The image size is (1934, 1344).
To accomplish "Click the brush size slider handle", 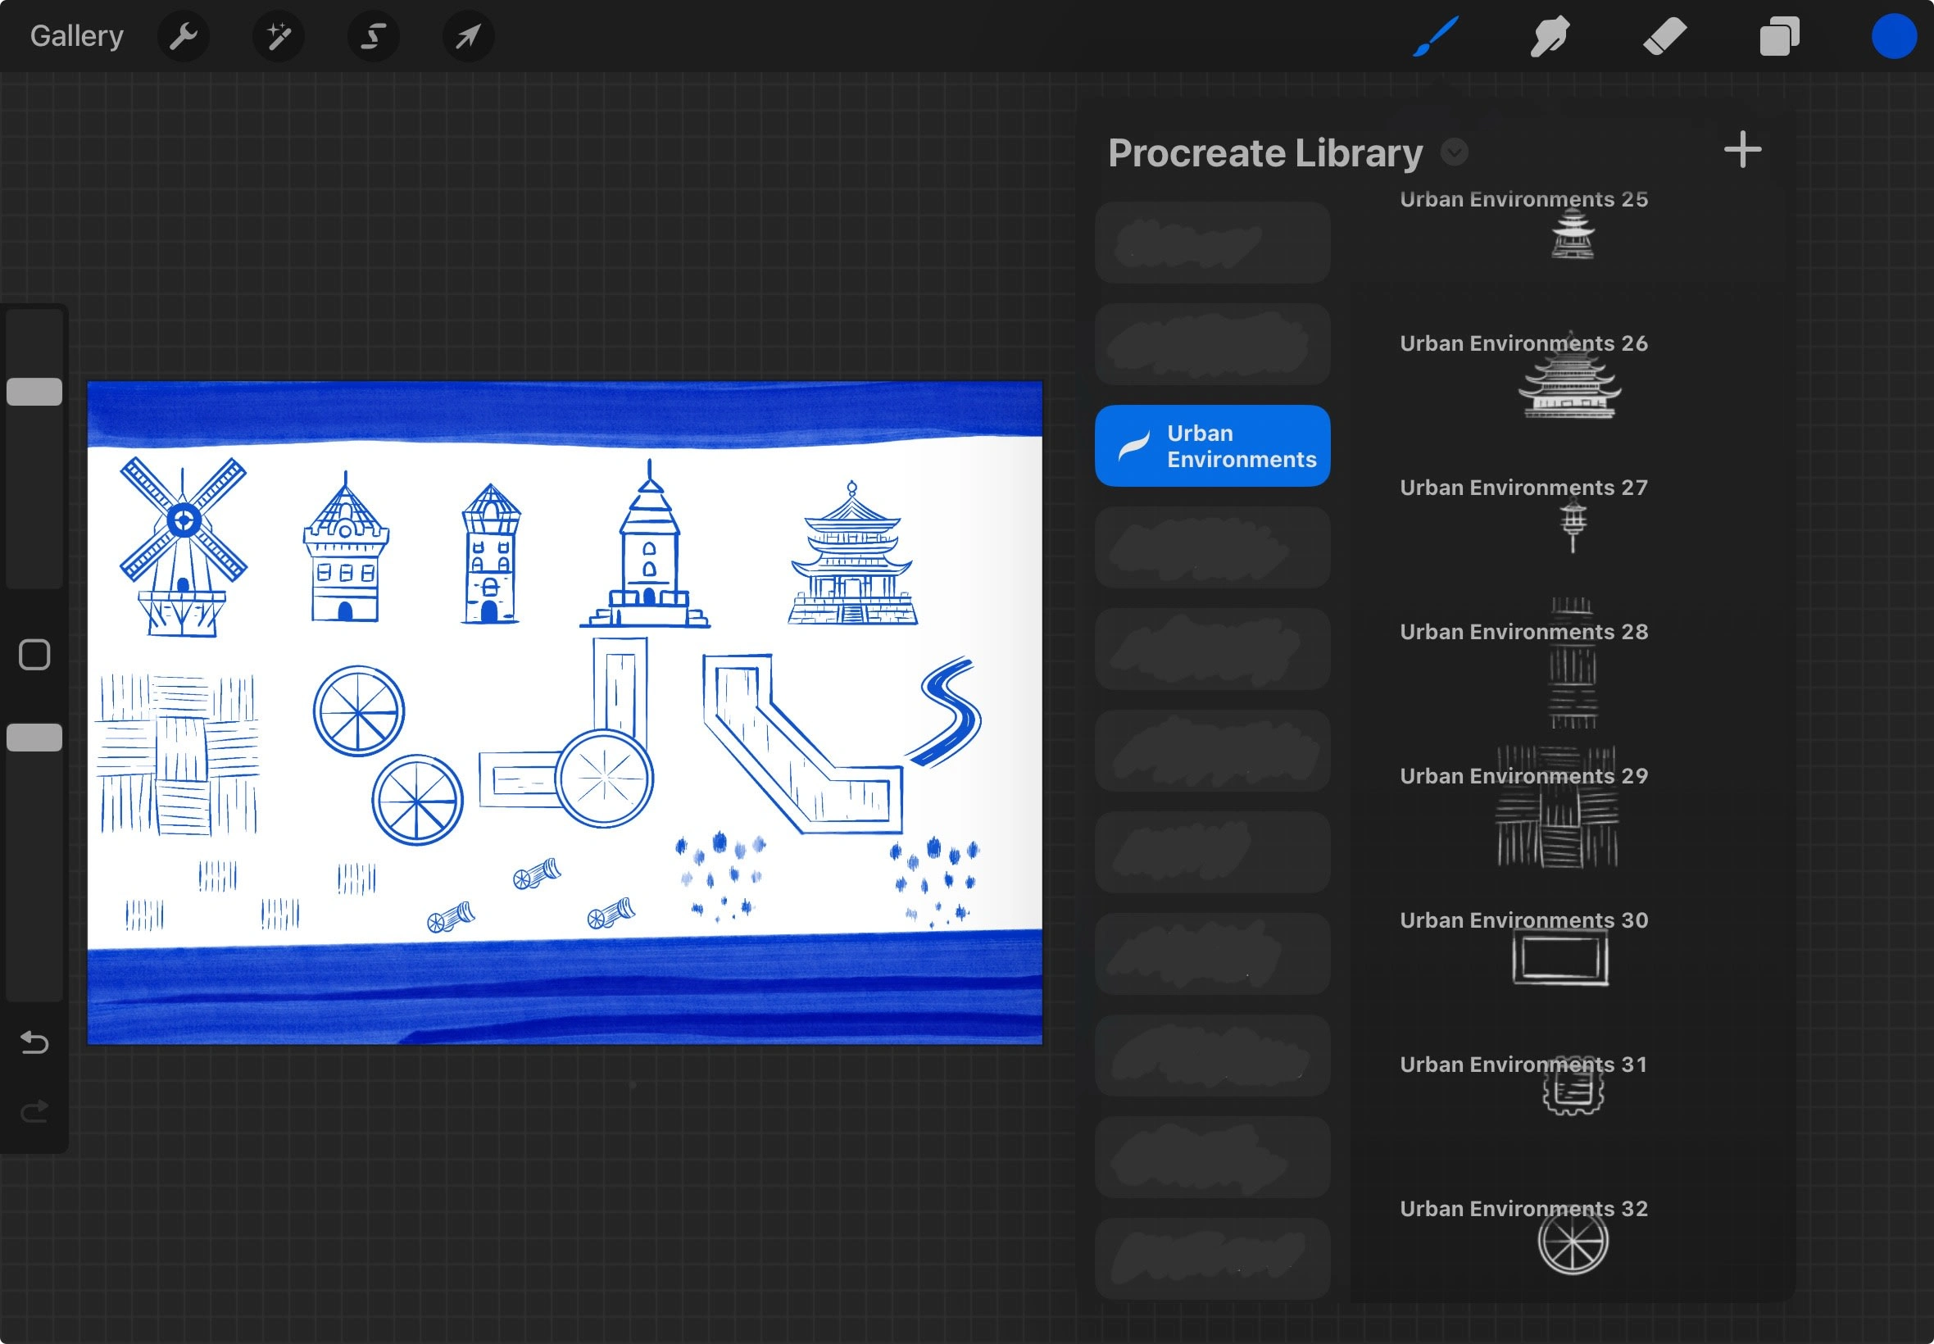I will point(34,392).
